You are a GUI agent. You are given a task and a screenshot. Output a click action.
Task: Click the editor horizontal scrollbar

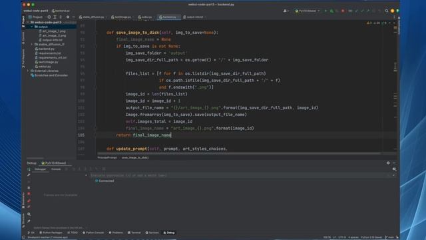(239, 153)
